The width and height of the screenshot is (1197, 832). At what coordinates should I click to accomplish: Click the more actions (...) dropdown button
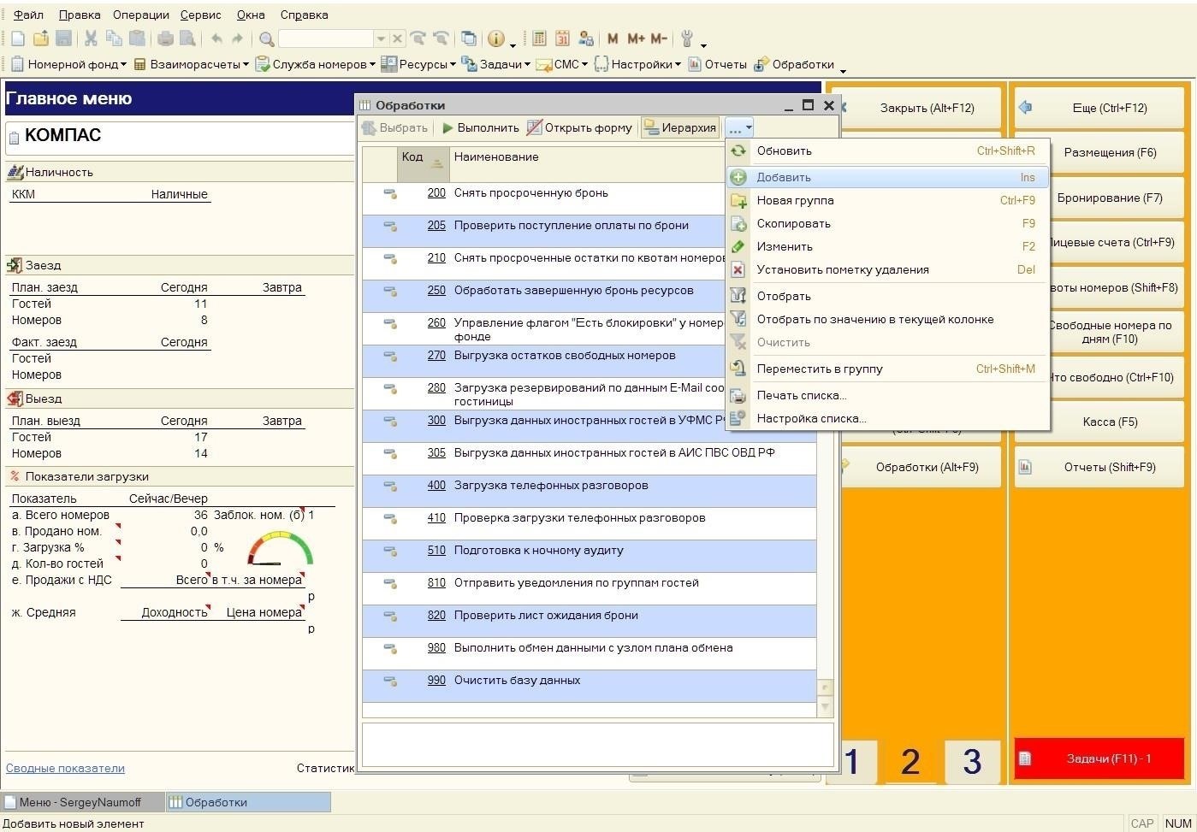click(739, 127)
